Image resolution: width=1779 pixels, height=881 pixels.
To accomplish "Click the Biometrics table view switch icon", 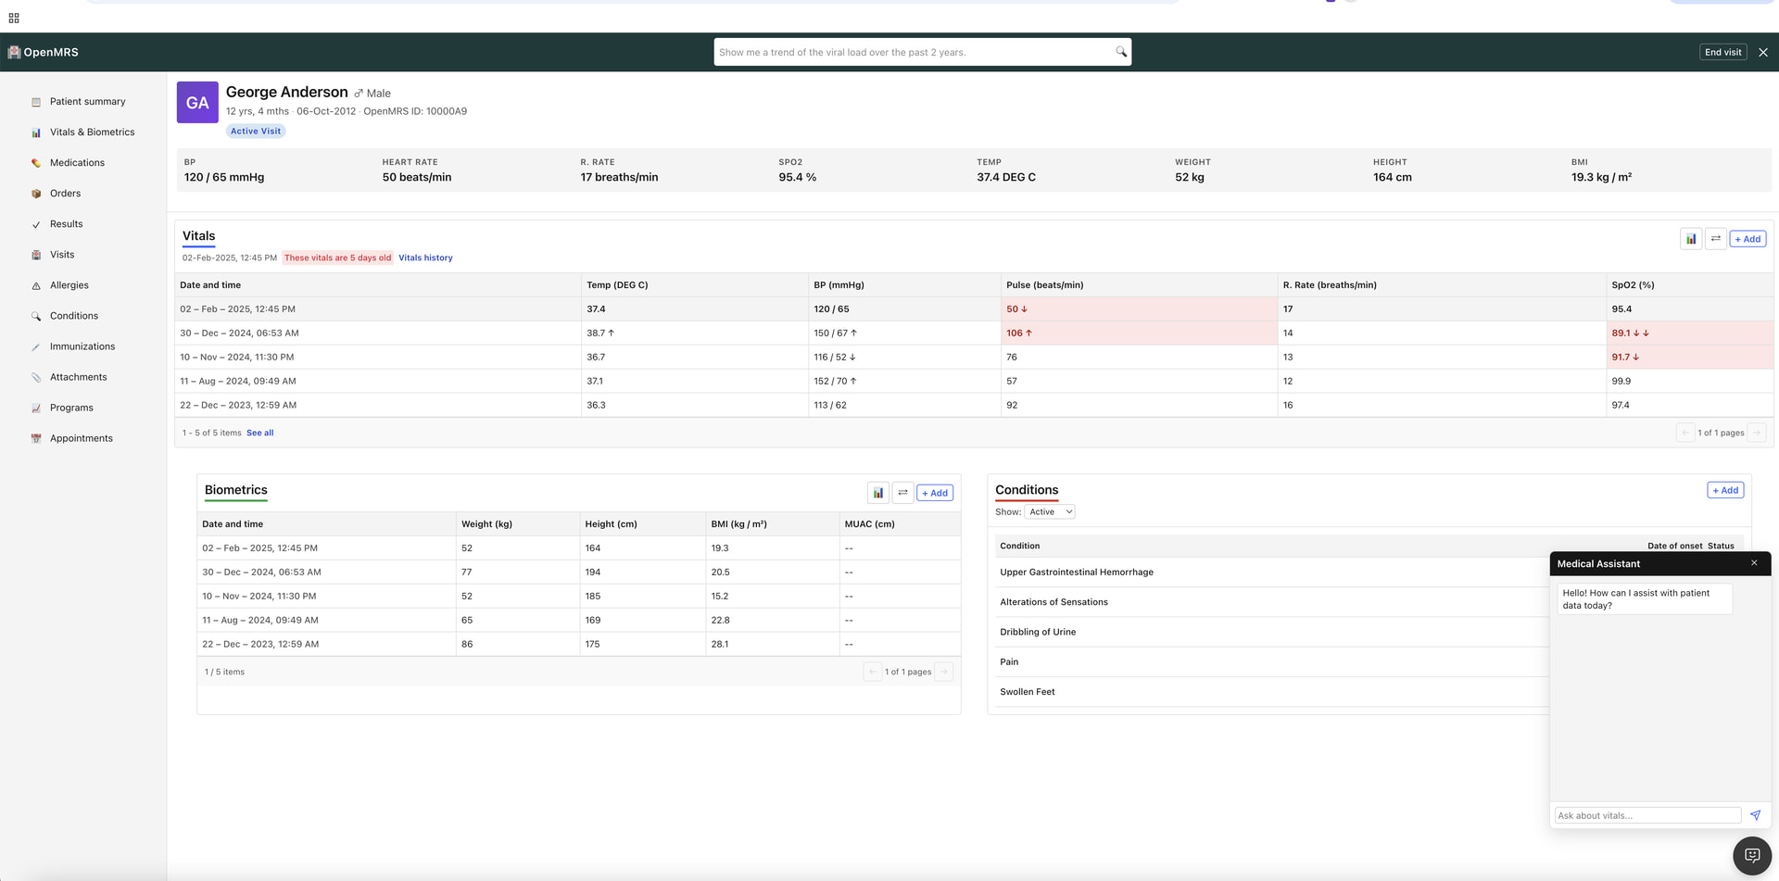I will pos(902,493).
